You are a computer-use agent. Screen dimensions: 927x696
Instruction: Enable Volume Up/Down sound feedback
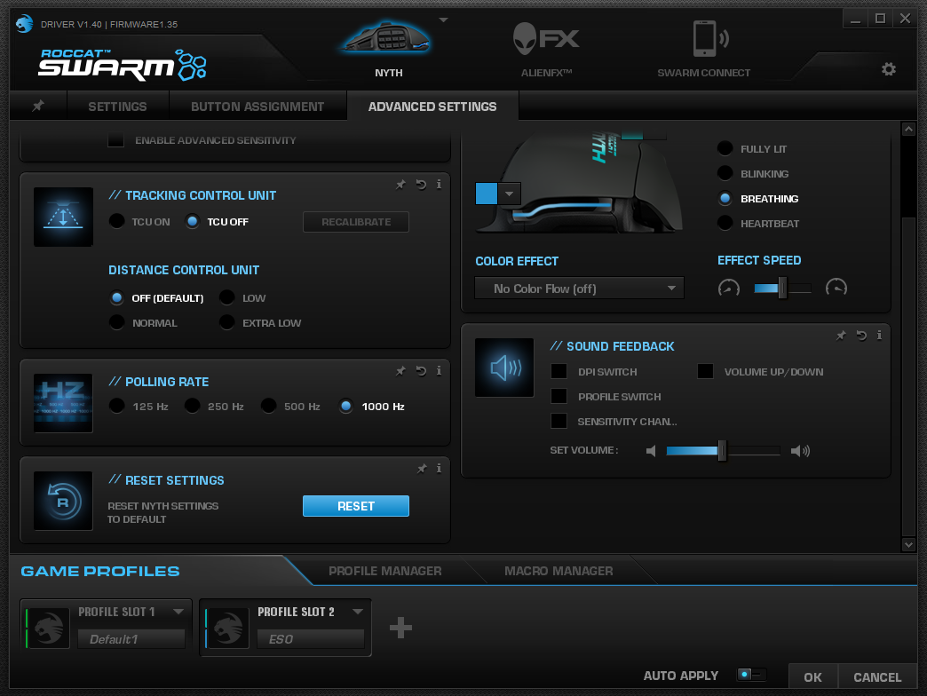pos(705,371)
